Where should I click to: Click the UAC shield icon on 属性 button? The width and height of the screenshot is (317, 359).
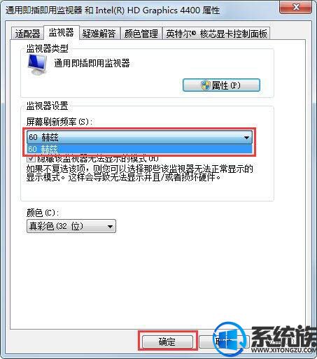pos(206,85)
